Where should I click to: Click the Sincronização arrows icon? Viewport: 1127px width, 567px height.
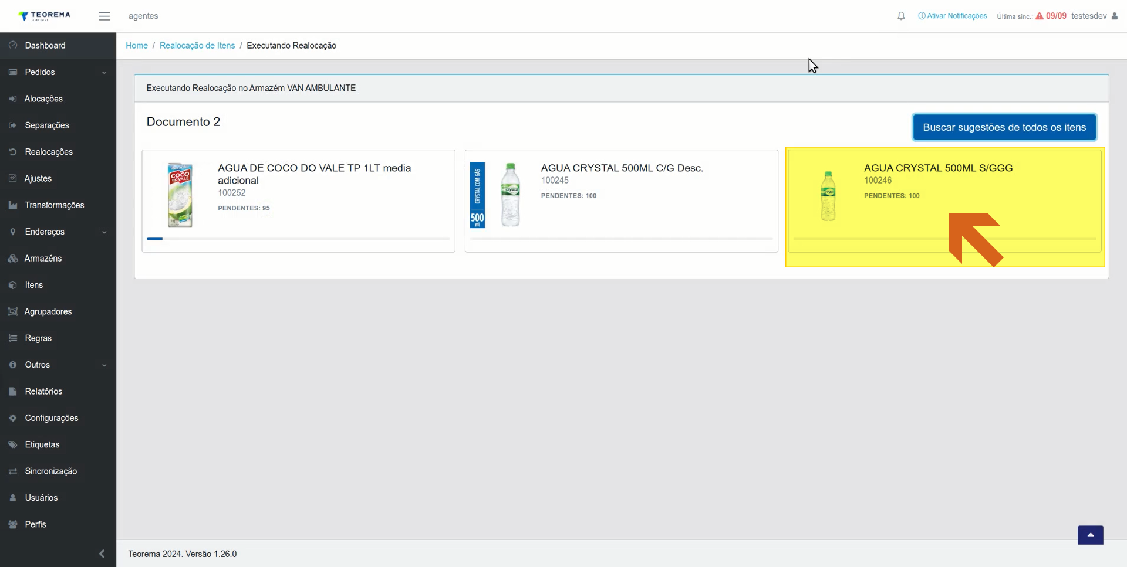click(13, 471)
